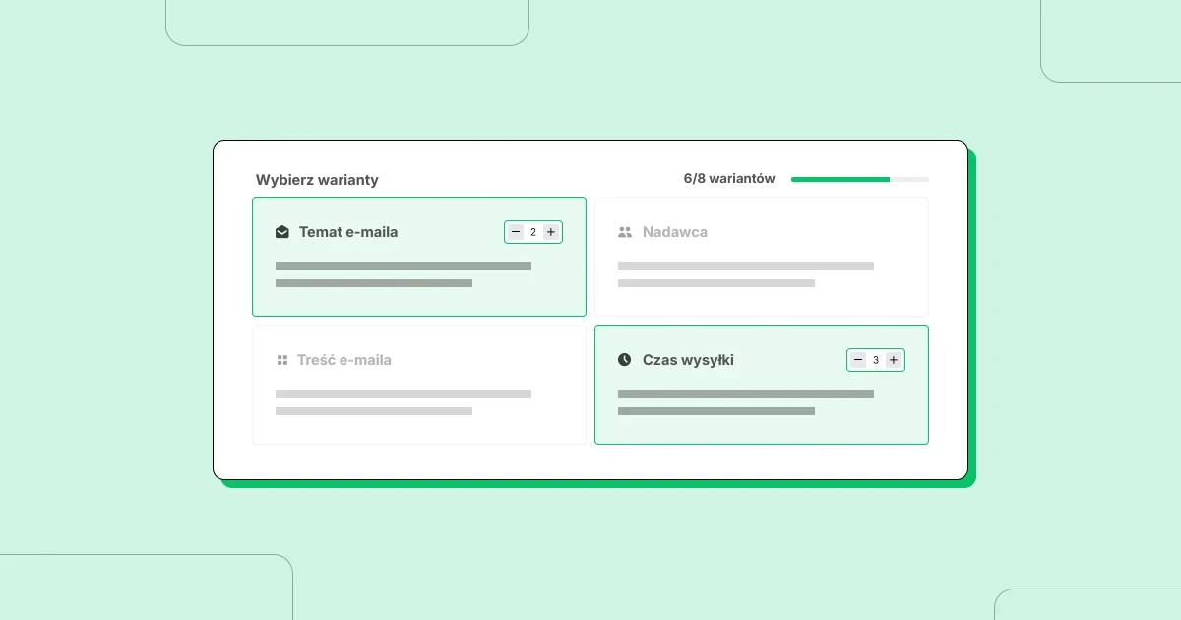
Task: Click the people icon beside Nadawca
Action: [625, 232]
